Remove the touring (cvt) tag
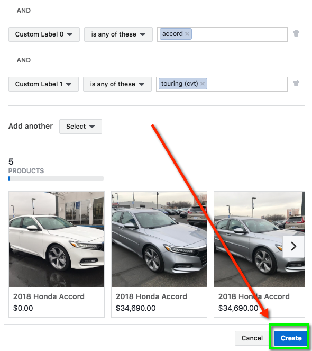 pyautogui.click(x=203, y=84)
